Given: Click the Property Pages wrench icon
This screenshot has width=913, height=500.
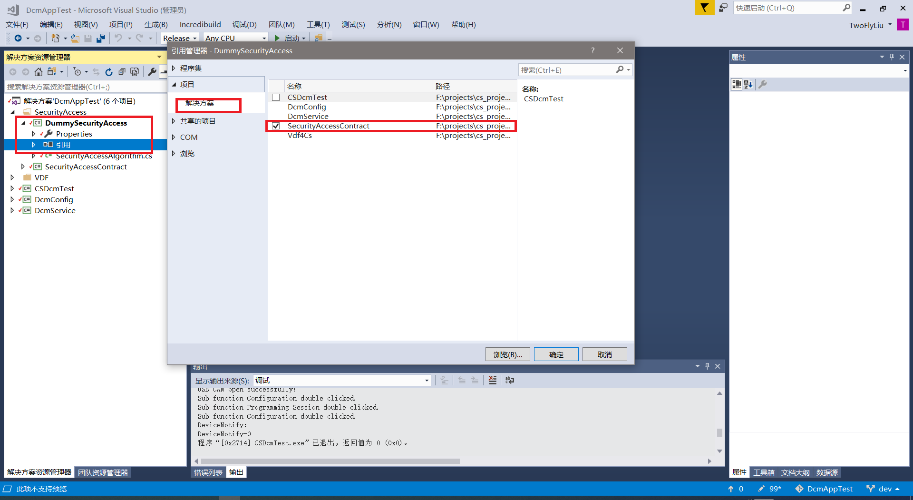Looking at the screenshot, I should coord(763,84).
